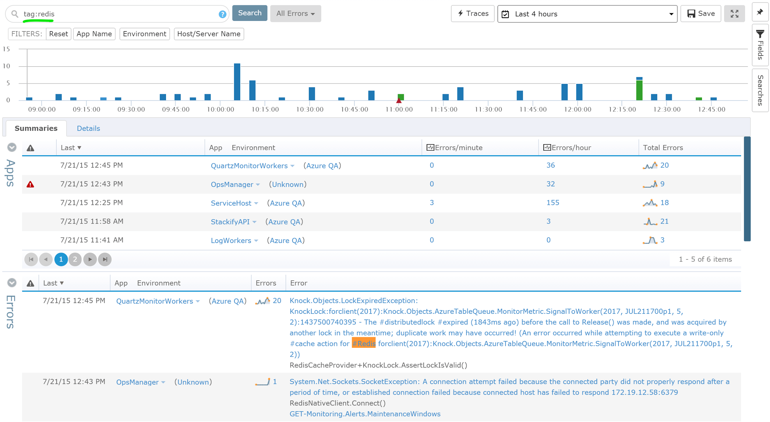Open the Last 4 hours time dropdown
Image resolution: width=770 pixels, height=422 pixels.
(671, 14)
